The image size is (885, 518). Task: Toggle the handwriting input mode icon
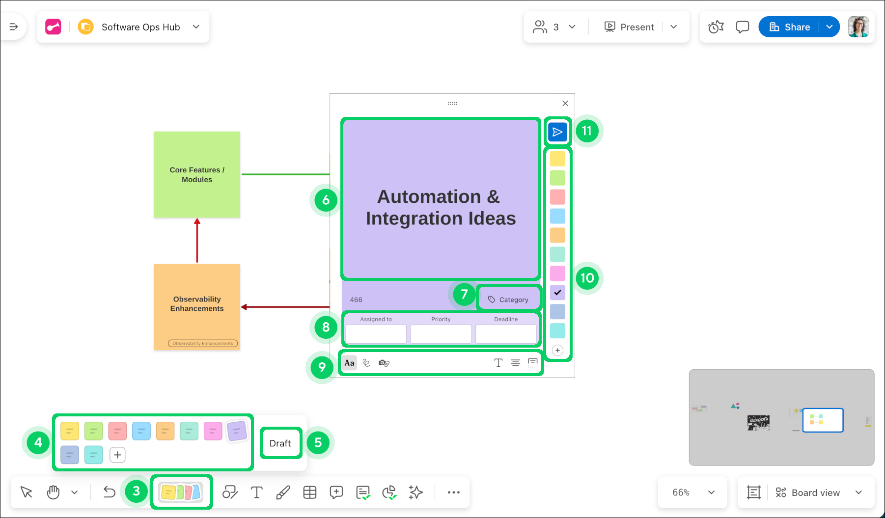[366, 363]
